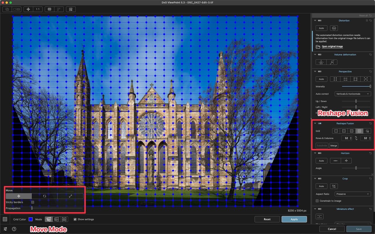The width and height of the screenshot is (375, 234).
Task: Open the Auto correct Verticals & Horizontals dropdown
Action: [353, 94]
